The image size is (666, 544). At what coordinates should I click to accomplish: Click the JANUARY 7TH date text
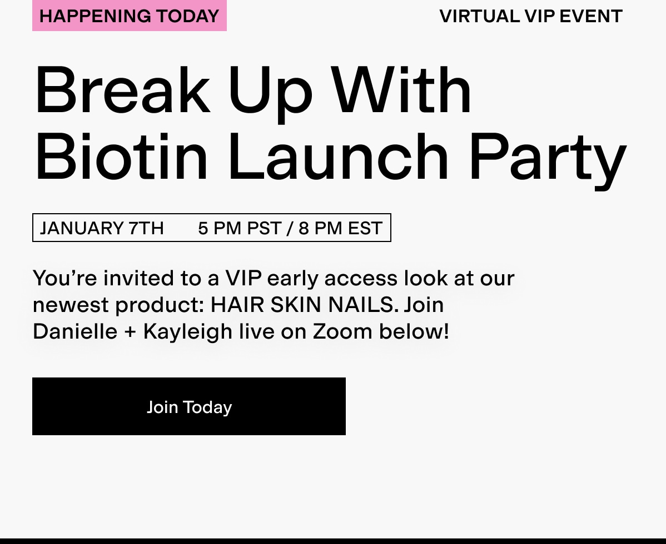click(102, 228)
